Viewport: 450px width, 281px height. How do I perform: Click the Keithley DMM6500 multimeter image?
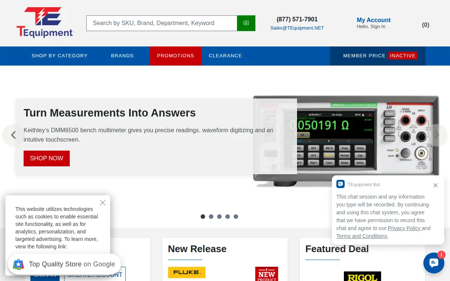click(x=346, y=140)
